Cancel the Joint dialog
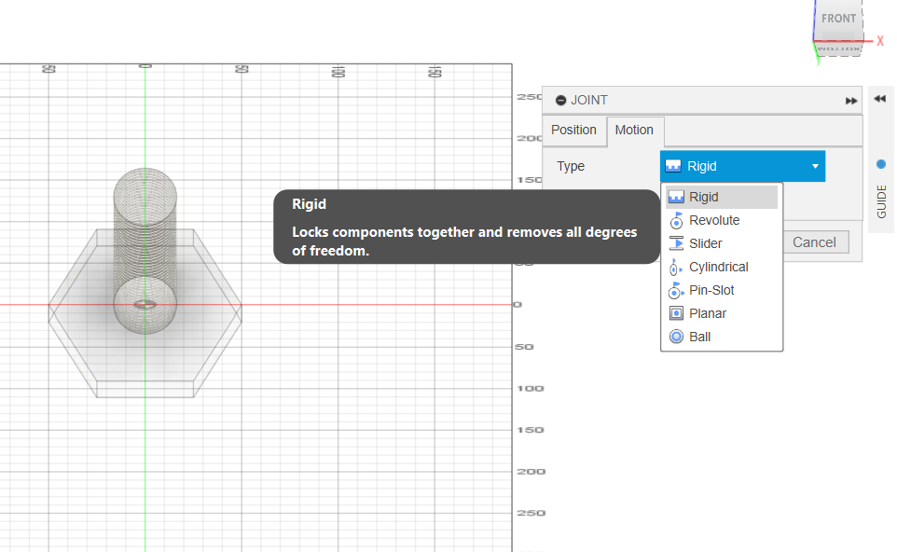 click(814, 242)
